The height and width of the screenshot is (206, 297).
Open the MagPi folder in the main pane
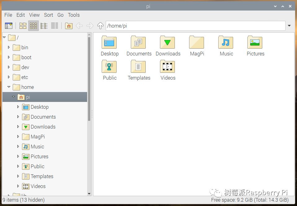(197, 43)
